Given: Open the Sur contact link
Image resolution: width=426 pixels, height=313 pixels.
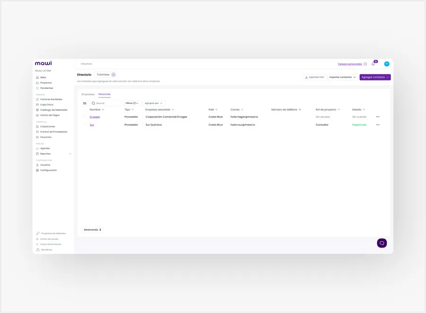Looking at the screenshot, I should pyautogui.click(x=92, y=125).
